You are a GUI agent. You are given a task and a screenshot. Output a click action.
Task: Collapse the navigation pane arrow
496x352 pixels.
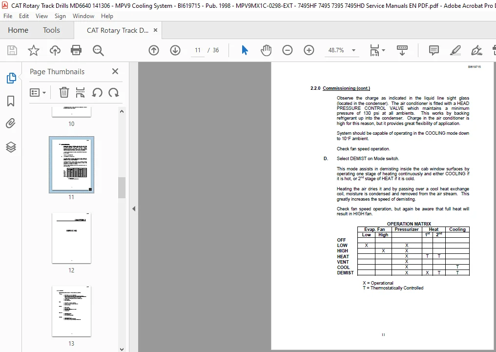(134, 209)
